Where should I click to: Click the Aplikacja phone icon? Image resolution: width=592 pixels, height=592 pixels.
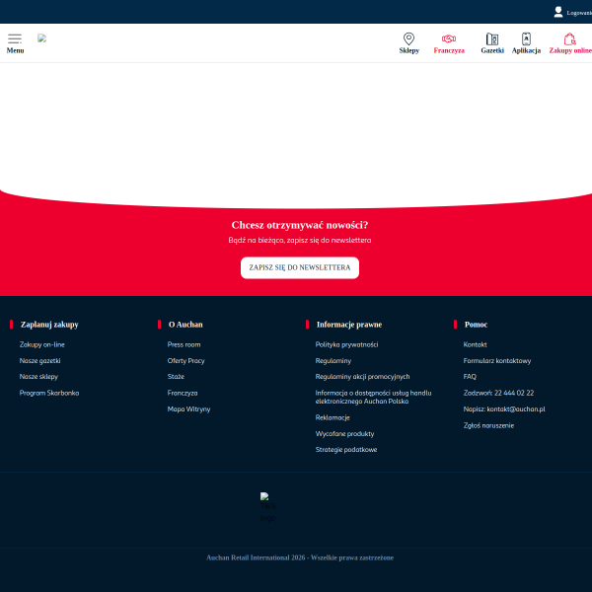point(526,39)
